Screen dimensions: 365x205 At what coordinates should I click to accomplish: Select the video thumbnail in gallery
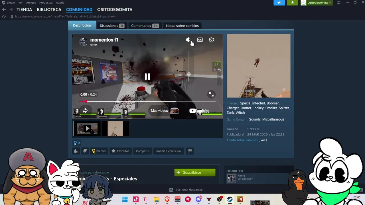[x=87, y=129]
